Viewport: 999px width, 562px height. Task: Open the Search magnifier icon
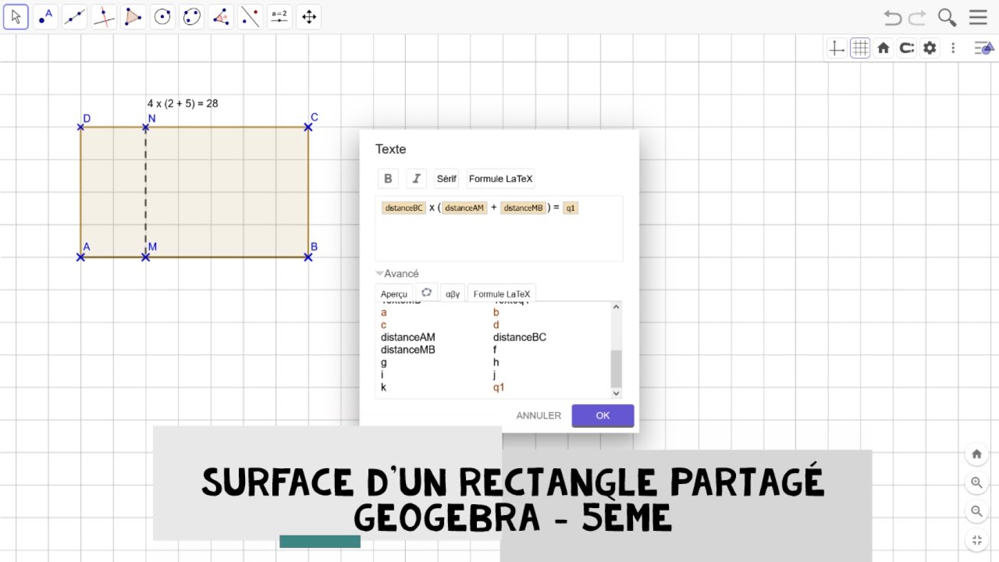click(x=947, y=17)
